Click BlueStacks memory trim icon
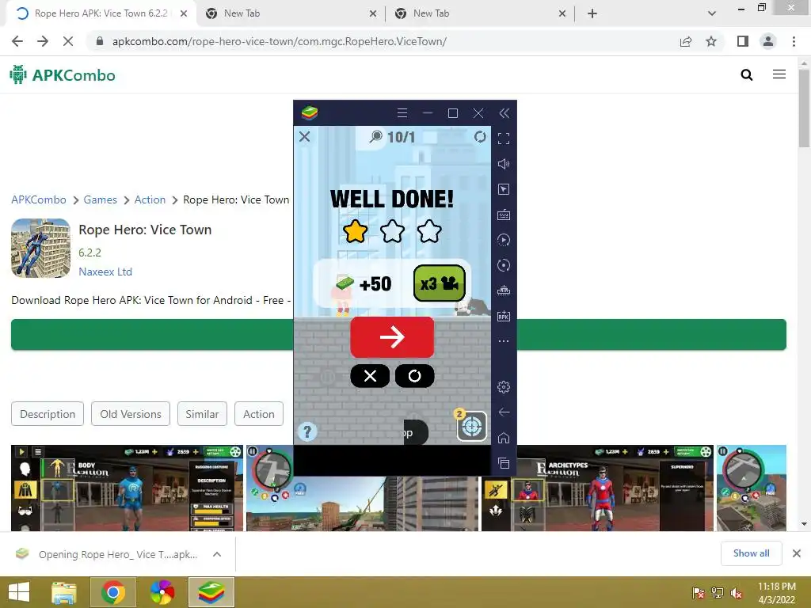The height and width of the screenshot is (608, 811). pos(503,291)
